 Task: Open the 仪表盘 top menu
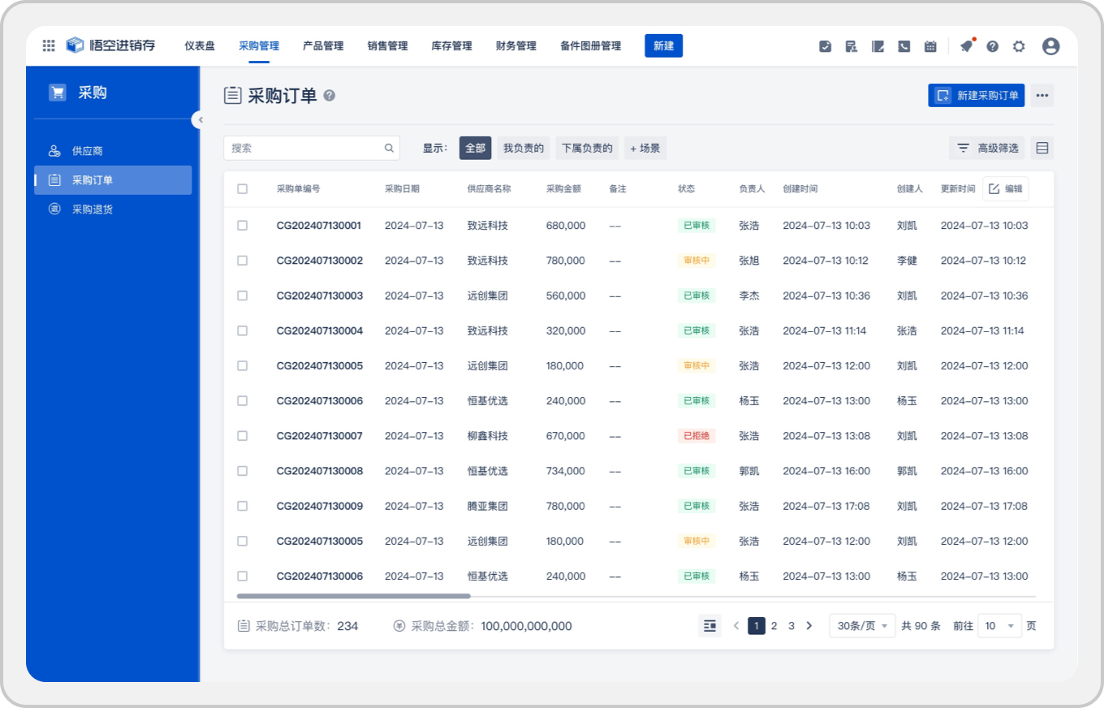[200, 46]
